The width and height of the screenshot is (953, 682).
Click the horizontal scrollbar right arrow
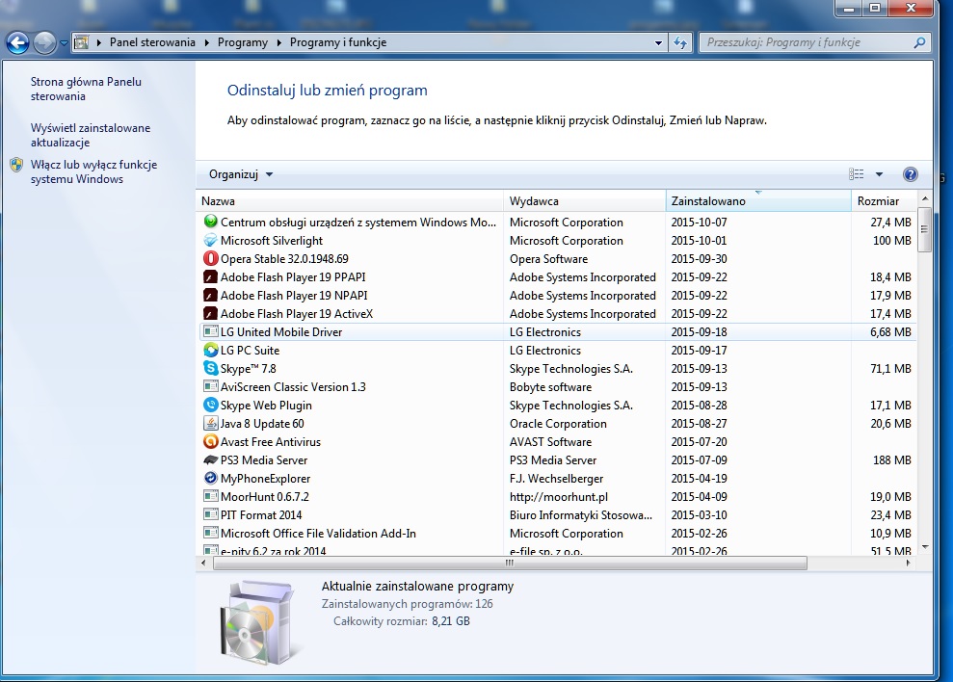tap(908, 563)
